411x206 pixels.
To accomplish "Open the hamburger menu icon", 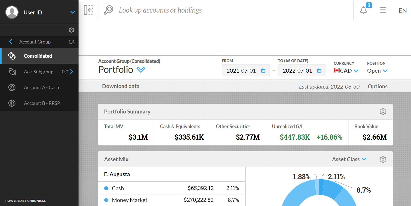I will [x=383, y=10].
